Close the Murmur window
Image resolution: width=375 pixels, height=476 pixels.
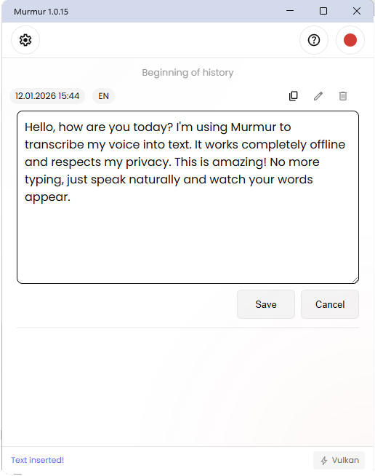(x=357, y=11)
